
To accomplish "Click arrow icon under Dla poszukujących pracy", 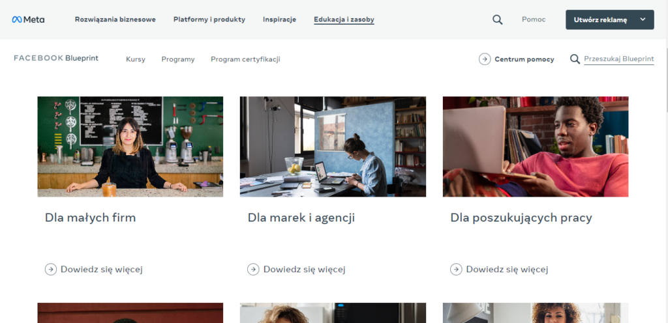I will tap(456, 269).
